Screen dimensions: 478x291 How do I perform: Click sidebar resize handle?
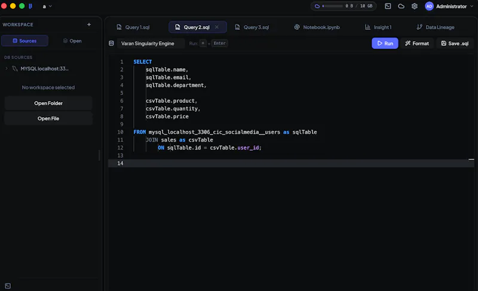pyautogui.click(x=99, y=155)
